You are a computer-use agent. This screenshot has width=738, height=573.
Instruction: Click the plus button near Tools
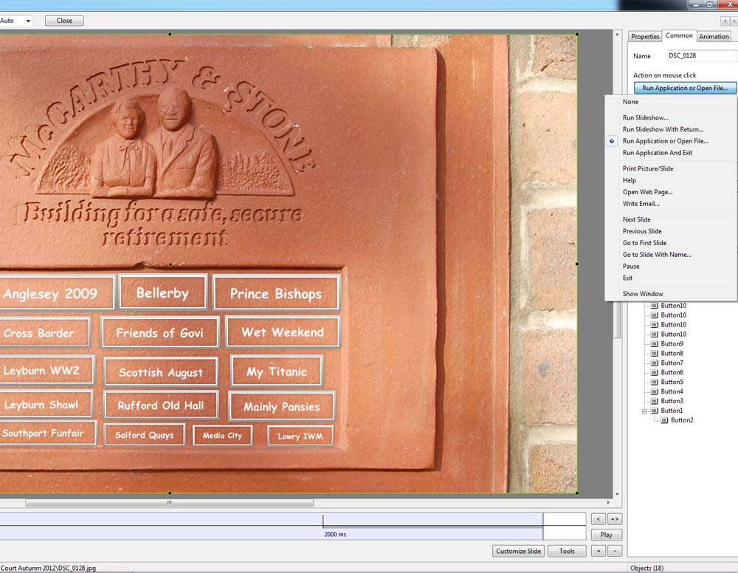[599, 551]
